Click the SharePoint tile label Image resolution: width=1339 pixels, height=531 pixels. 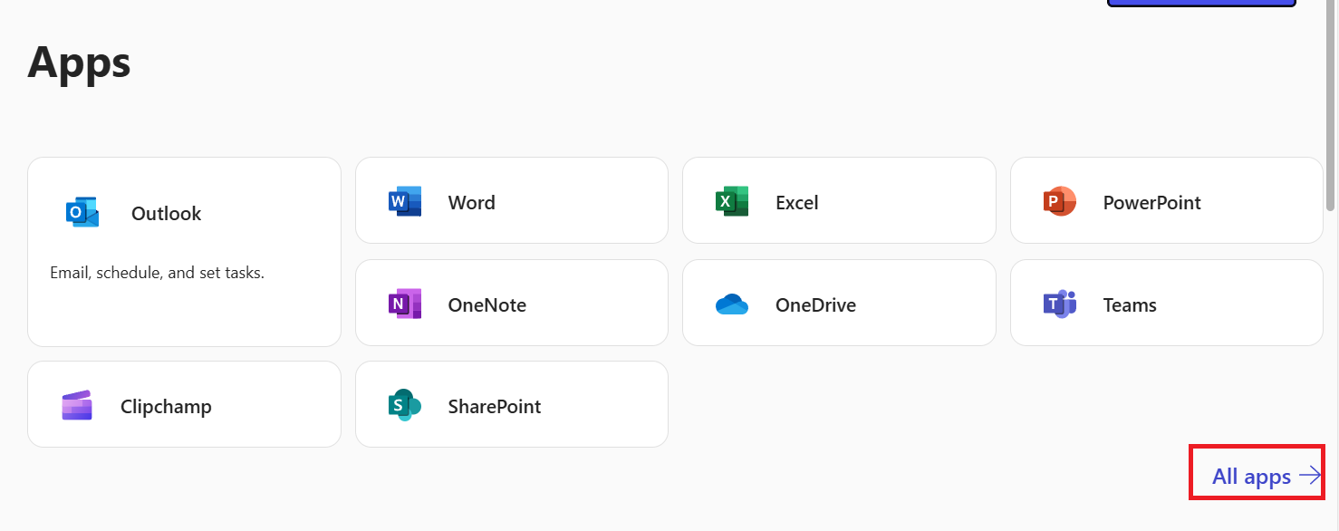pyautogui.click(x=494, y=407)
